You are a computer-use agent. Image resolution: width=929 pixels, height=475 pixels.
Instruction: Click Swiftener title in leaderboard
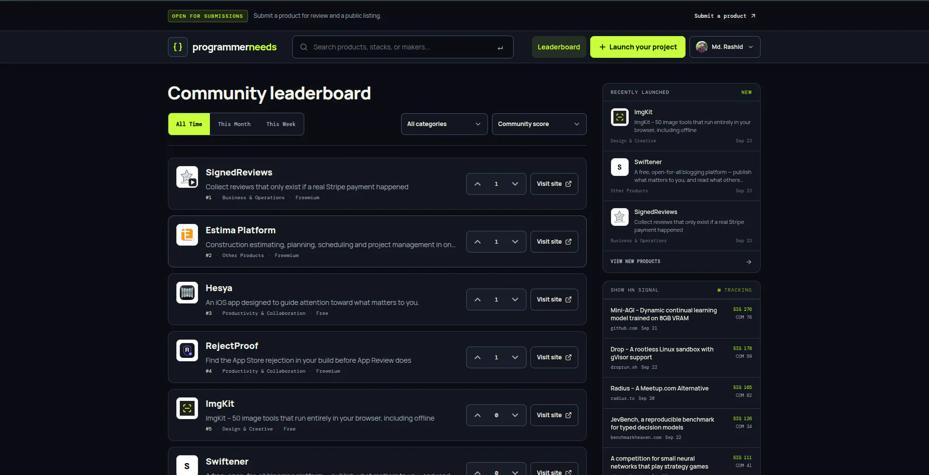click(227, 462)
